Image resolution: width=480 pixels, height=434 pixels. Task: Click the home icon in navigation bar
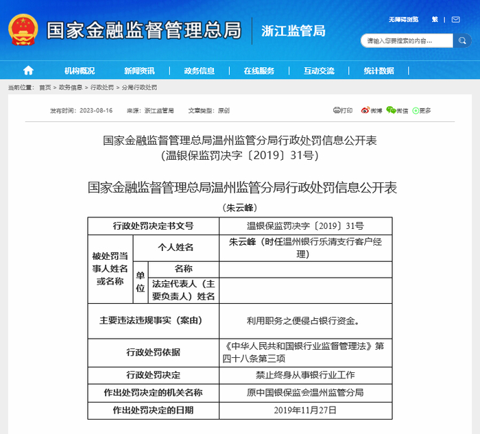28,71
